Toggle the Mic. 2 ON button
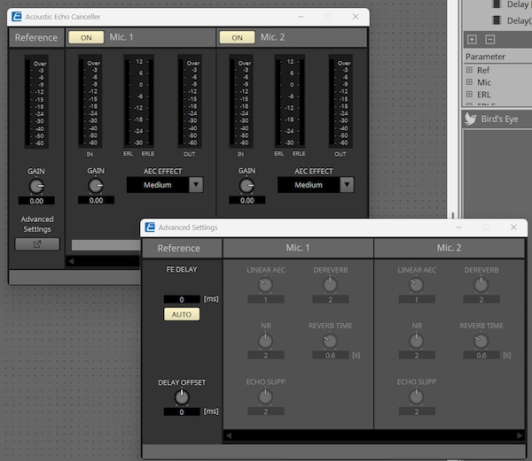The image size is (532, 461). pyautogui.click(x=237, y=37)
